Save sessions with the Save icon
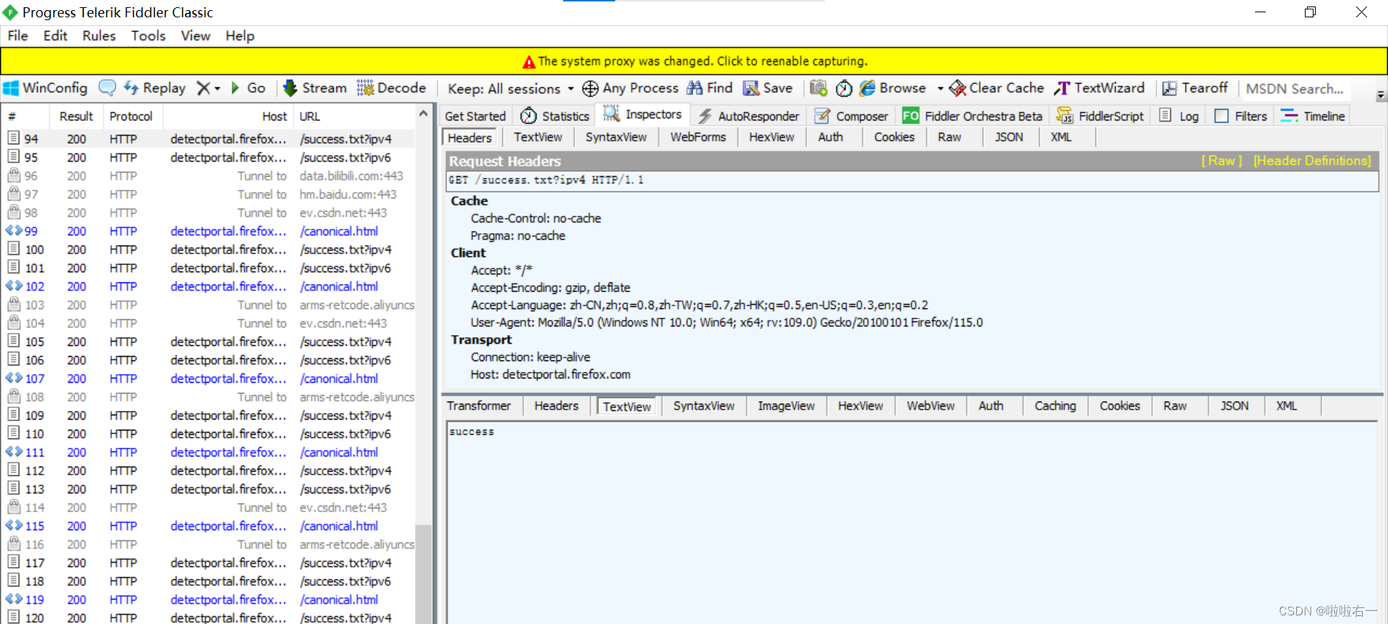This screenshot has height=624, width=1388. tap(768, 88)
